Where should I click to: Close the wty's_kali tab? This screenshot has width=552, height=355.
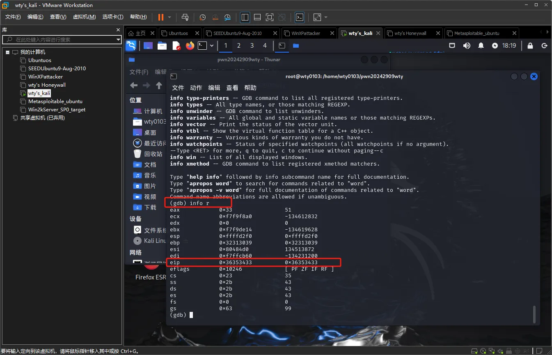[378, 33]
